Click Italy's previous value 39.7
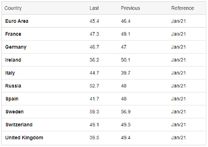The image size is (208, 147). pyautogui.click(x=125, y=73)
